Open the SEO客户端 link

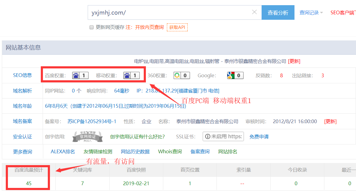pos(343,13)
